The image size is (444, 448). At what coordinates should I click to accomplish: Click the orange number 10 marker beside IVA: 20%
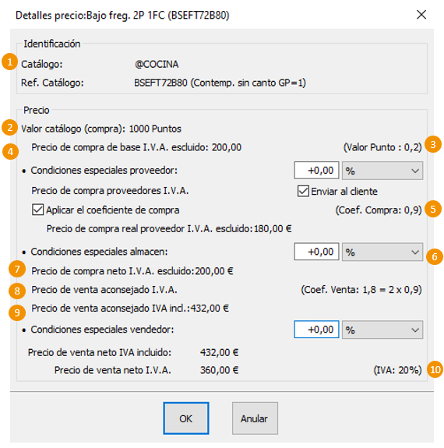point(435,370)
